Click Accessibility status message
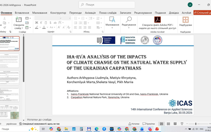 click(x=39, y=124)
